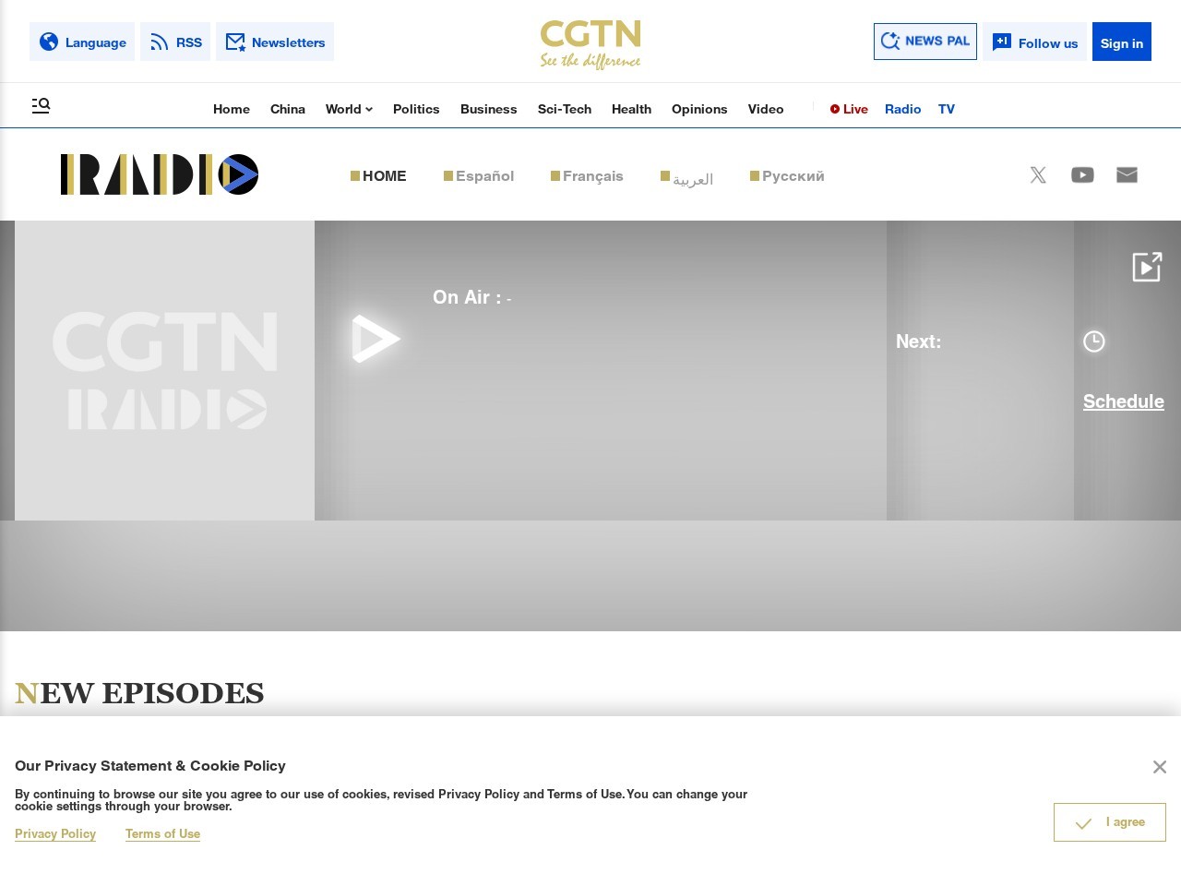Click the CGTN Radio logo
The width and height of the screenshot is (1181, 886).
tap(160, 174)
